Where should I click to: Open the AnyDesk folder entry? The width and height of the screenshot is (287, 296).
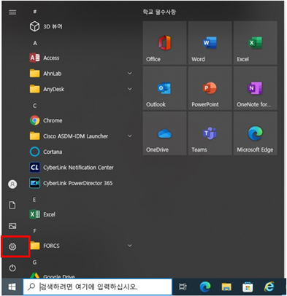[47, 89]
